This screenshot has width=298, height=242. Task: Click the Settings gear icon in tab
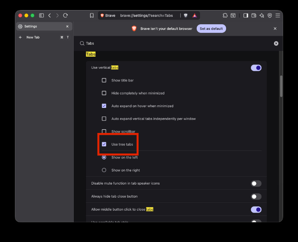[20, 26]
